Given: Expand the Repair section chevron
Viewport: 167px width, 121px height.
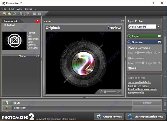Looking at the screenshot, I should click(129, 36).
